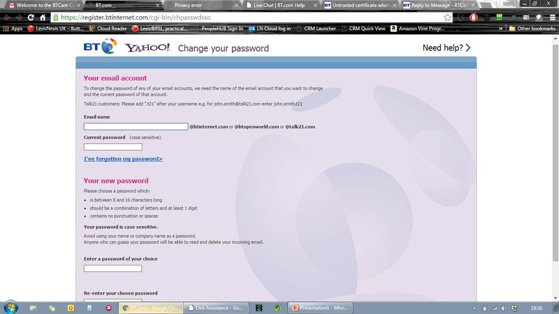The height and width of the screenshot is (314, 559).
Task: Open the CRM Quick View bookmark
Action: coord(363,28)
